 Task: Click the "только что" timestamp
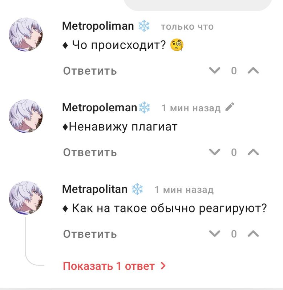(187, 27)
